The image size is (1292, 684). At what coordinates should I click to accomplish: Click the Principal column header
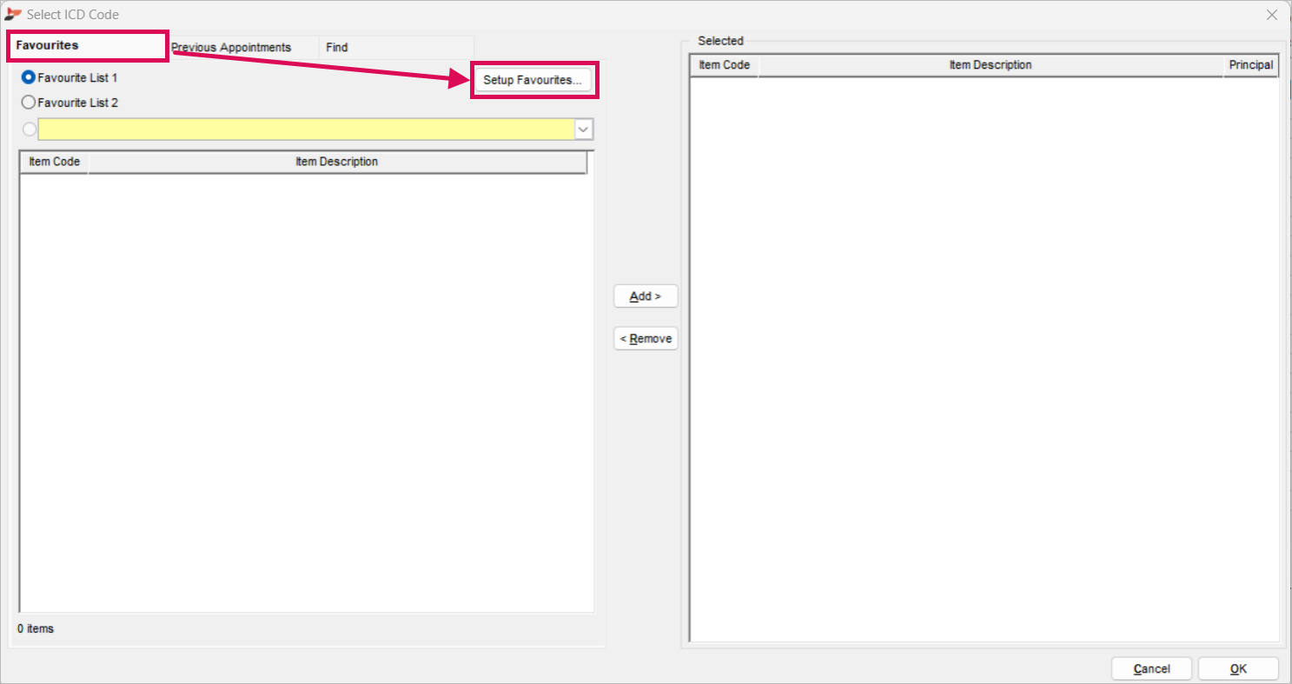pos(1250,65)
